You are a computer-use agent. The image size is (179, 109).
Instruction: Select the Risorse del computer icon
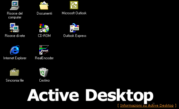15,5
